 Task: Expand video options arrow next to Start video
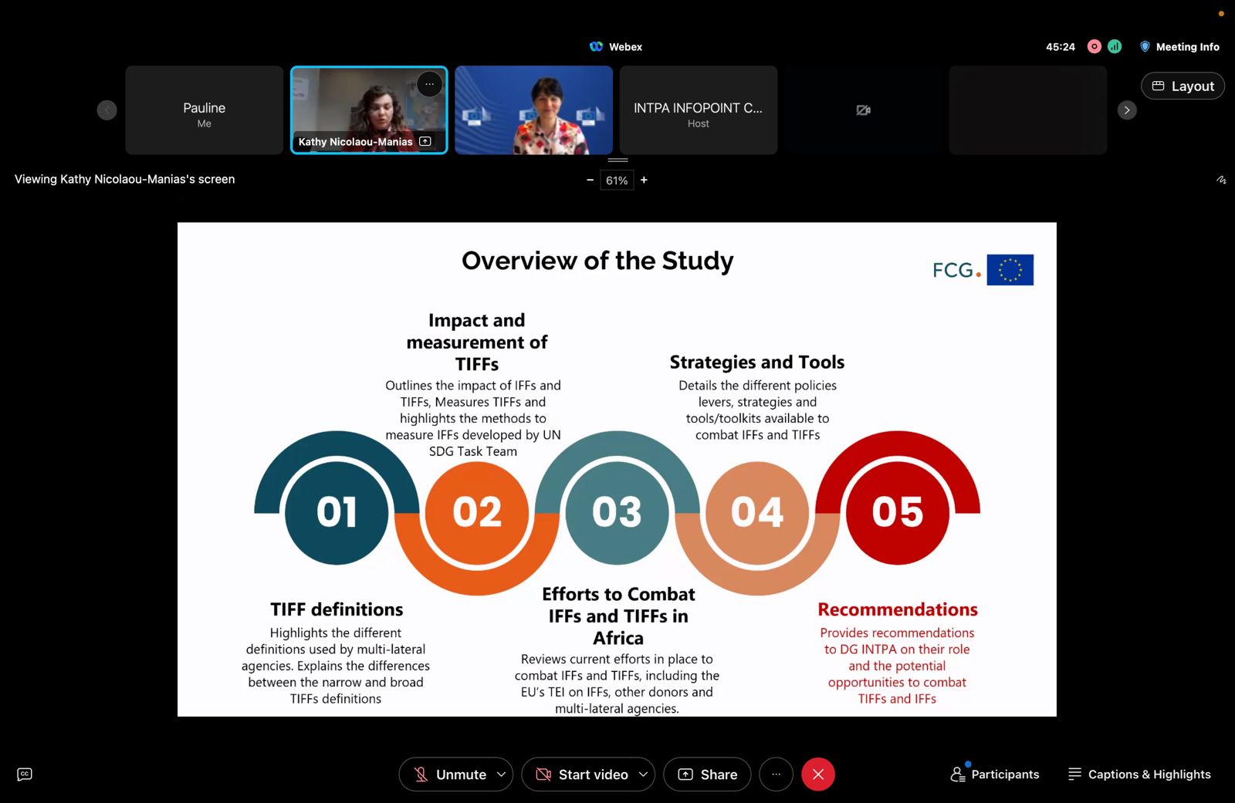coord(643,774)
